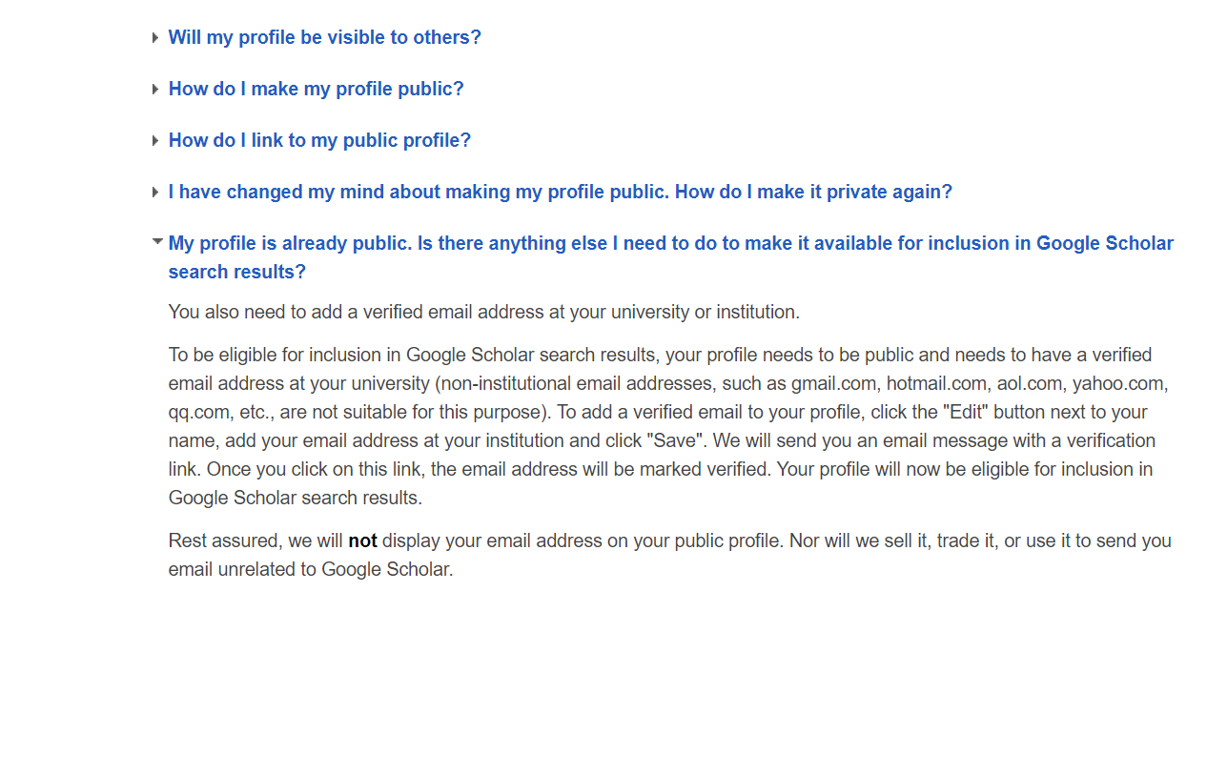Expand triangle beside "I have changed my mind" question

155,193
